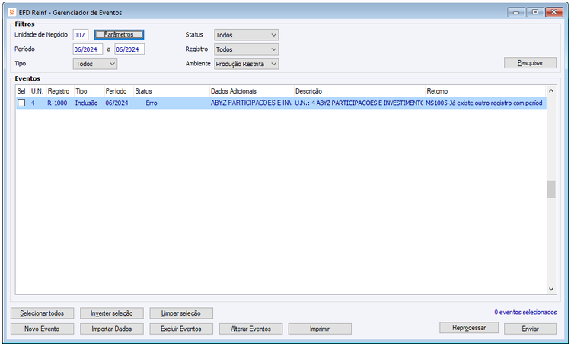Click the MS1005 return message cell
571x346 pixels.
point(484,103)
